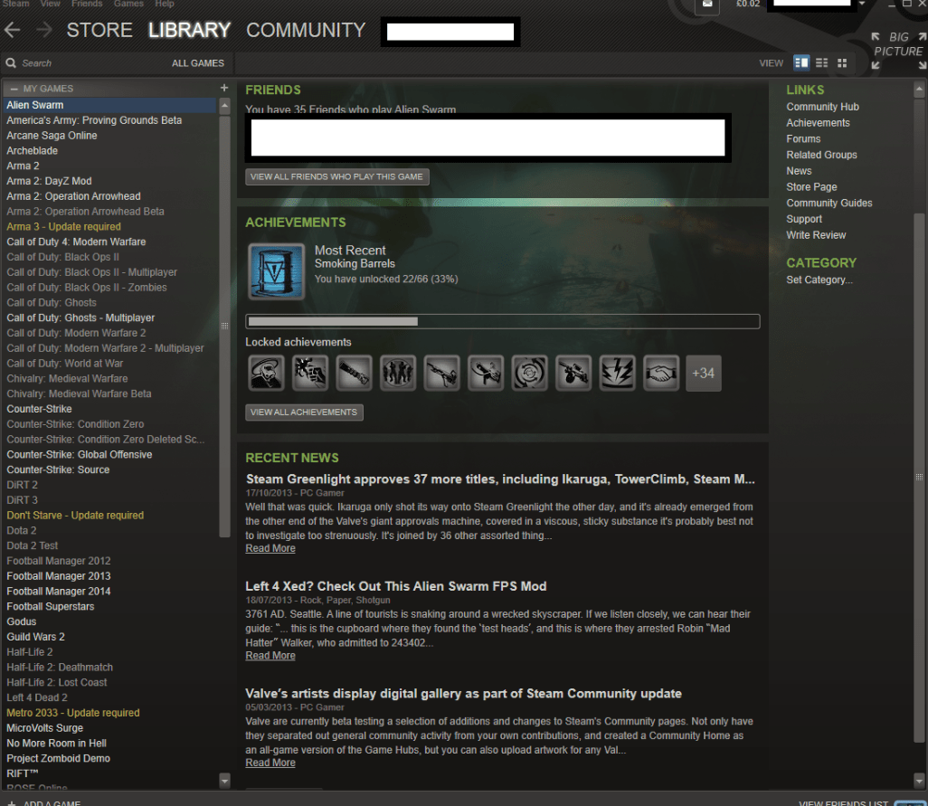Switch to grid view icon

point(842,62)
